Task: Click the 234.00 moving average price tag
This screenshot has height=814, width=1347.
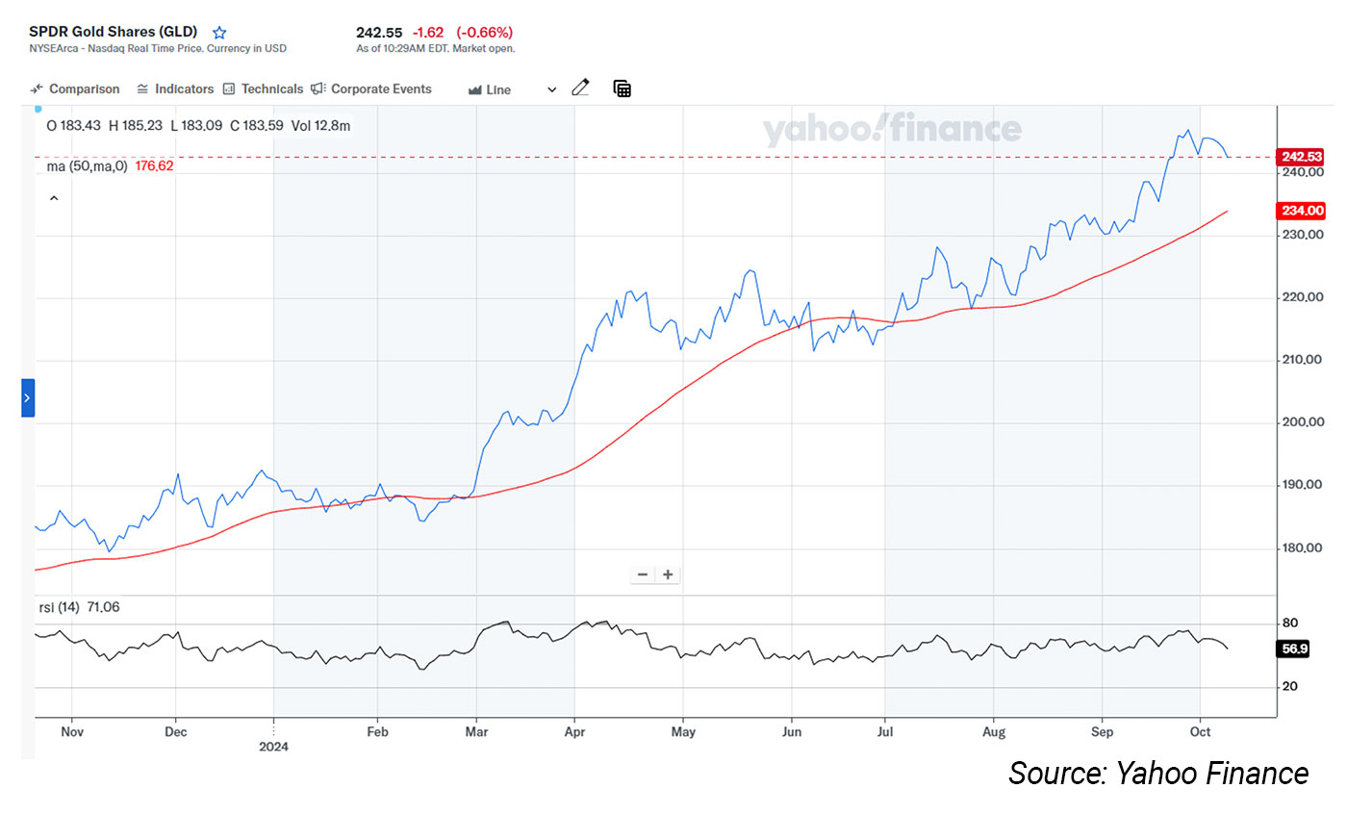Action: pos(1301,211)
